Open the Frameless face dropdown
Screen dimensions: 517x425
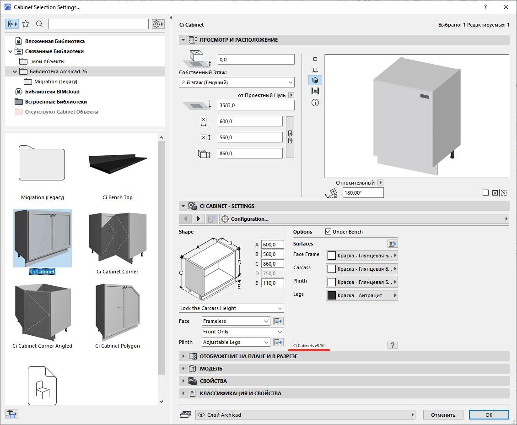236,321
